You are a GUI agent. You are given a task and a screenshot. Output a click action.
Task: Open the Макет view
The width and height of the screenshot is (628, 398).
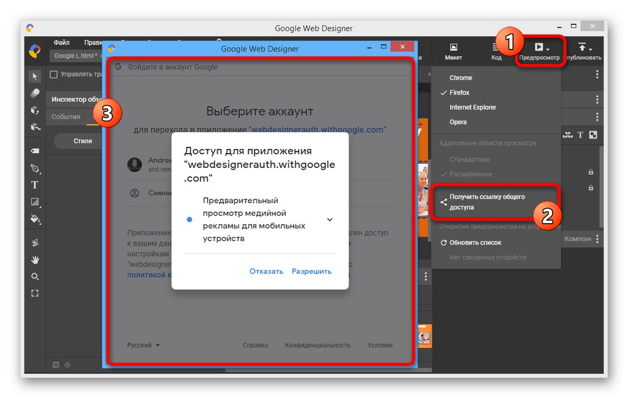[453, 52]
